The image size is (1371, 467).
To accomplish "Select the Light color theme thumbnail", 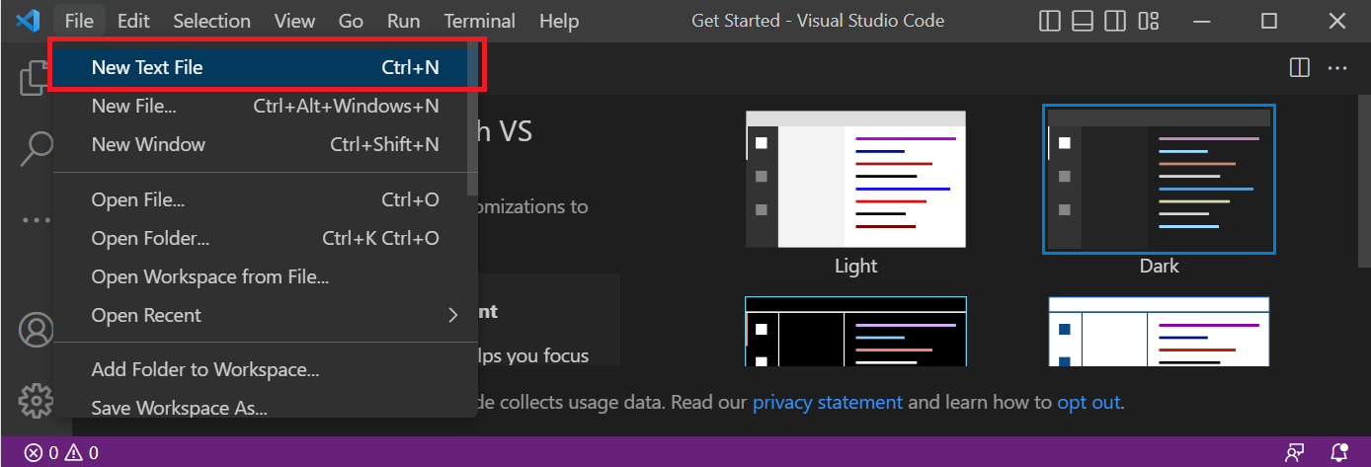I will tap(855, 179).
